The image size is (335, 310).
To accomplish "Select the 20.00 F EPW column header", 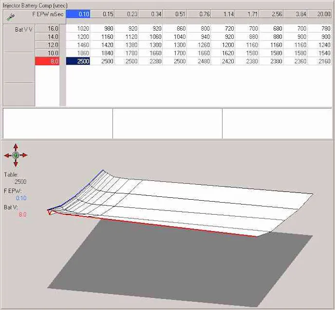I will click(x=321, y=14).
